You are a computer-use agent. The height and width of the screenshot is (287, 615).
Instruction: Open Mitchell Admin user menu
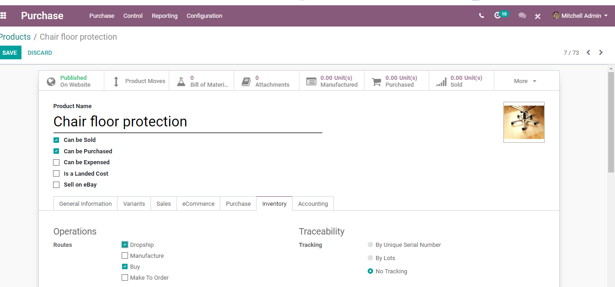580,16
